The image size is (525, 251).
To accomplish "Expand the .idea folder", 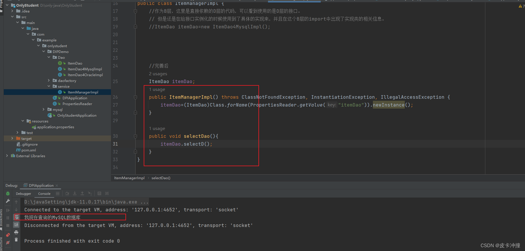I will point(12,11).
